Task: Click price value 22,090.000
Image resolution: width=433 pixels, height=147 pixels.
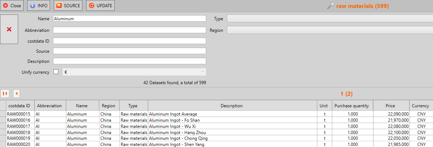Action: 399,114
